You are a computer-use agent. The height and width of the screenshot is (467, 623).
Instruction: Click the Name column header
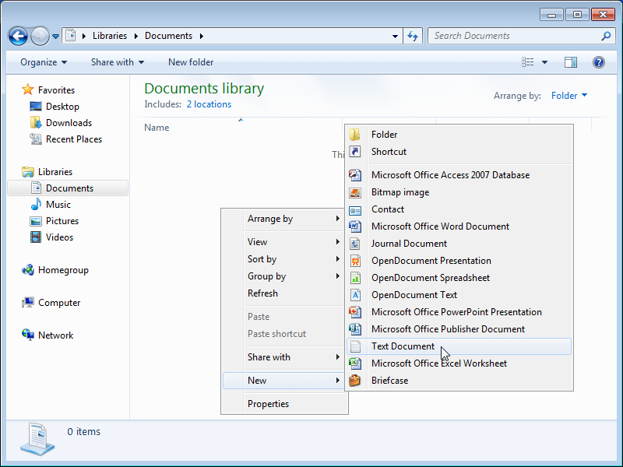click(157, 128)
